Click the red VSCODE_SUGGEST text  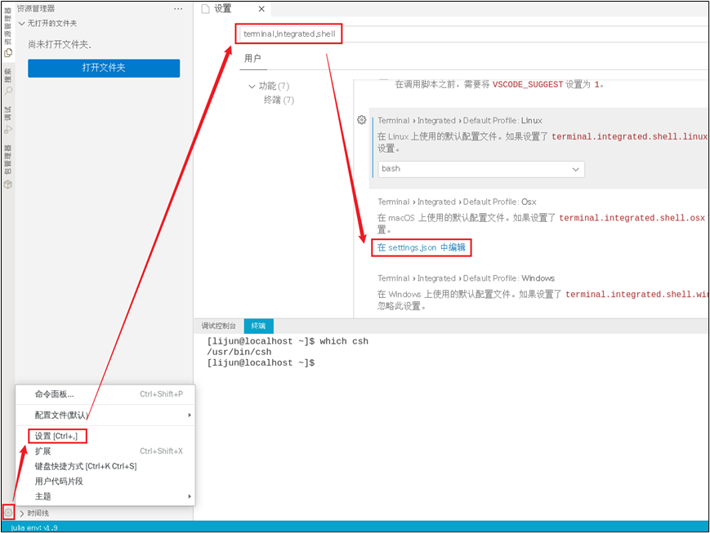[528, 85]
